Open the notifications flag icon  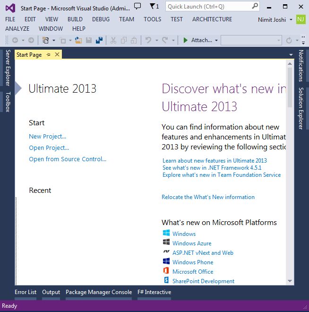tap(154, 6)
